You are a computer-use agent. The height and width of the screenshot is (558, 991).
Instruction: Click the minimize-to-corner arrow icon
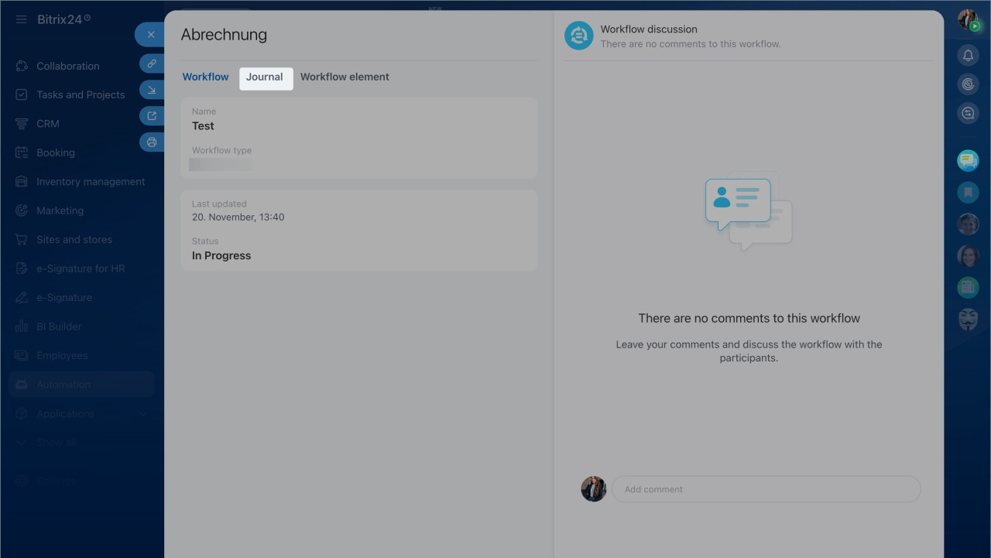[152, 90]
